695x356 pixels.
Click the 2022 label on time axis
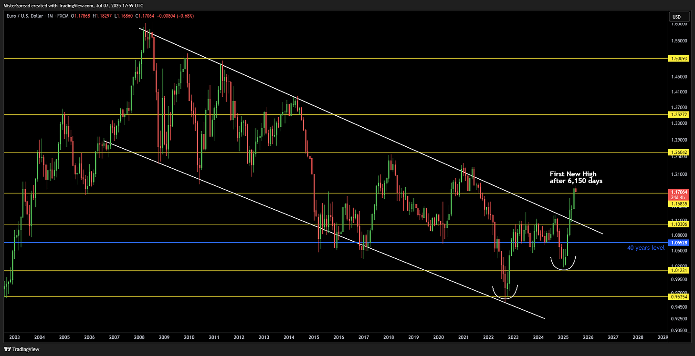[488, 337]
